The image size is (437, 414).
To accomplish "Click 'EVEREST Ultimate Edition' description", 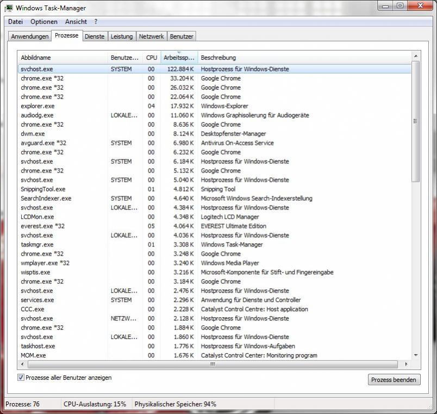I will point(234,226).
